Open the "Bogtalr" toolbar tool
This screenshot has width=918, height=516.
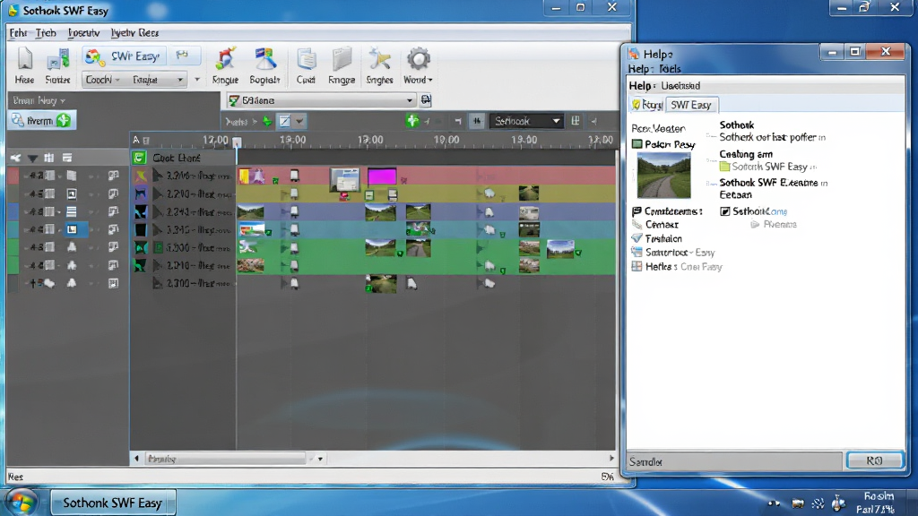click(264, 59)
